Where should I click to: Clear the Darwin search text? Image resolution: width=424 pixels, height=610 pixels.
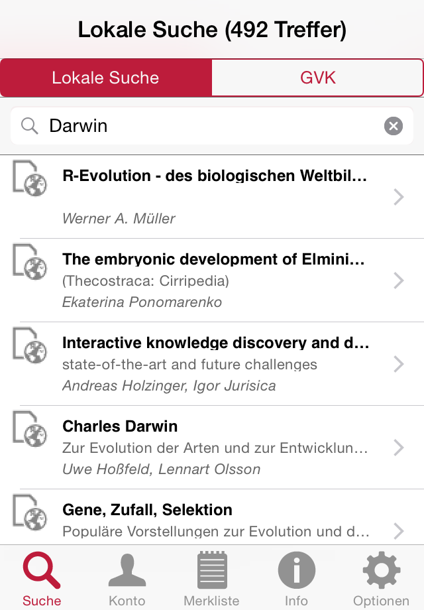tap(394, 126)
